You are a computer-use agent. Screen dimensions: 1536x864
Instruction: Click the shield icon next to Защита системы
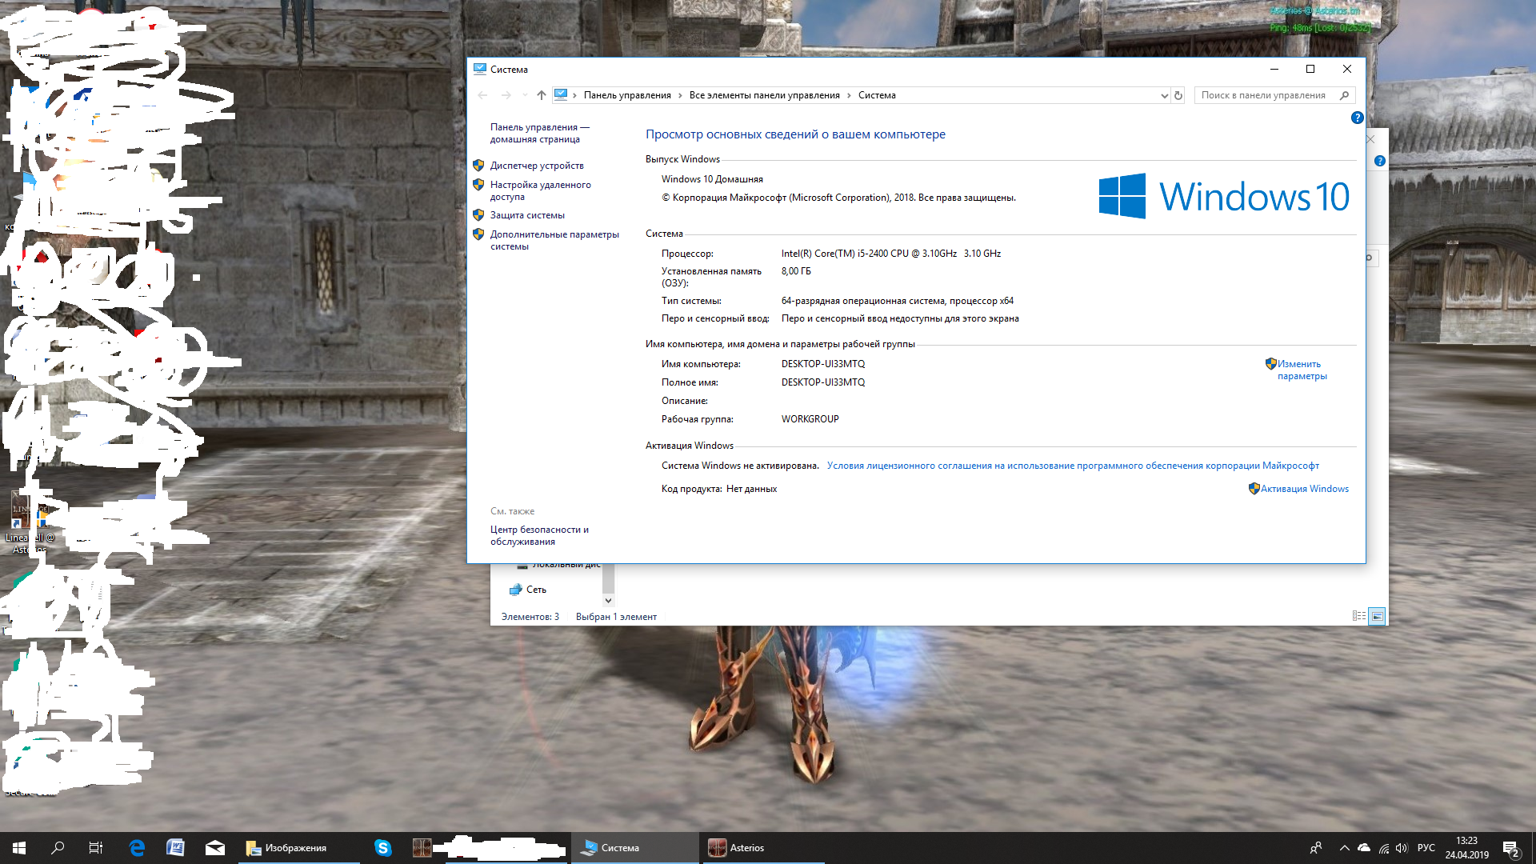tap(478, 215)
